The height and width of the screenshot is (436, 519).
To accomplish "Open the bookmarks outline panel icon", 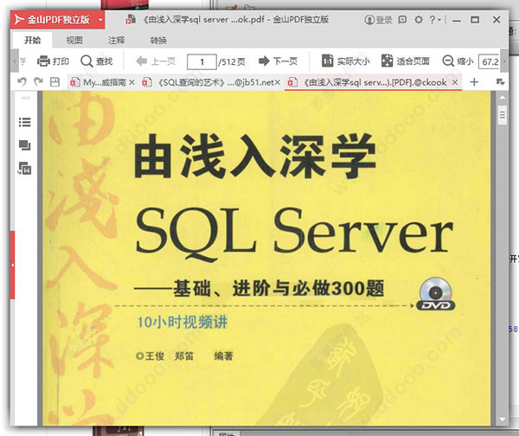I will coord(25,122).
